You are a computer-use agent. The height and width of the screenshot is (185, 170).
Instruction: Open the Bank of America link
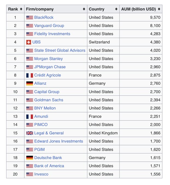(x=49, y=166)
